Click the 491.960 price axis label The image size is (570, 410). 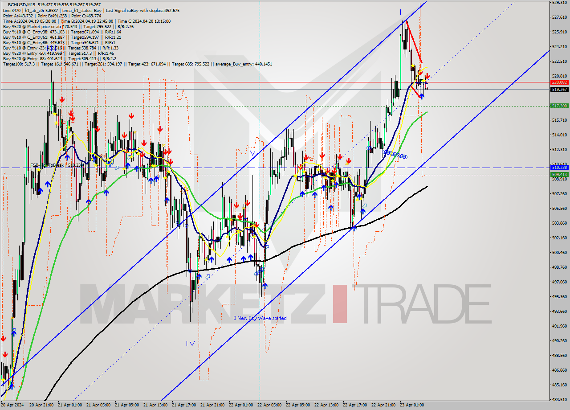pyautogui.click(x=559, y=326)
